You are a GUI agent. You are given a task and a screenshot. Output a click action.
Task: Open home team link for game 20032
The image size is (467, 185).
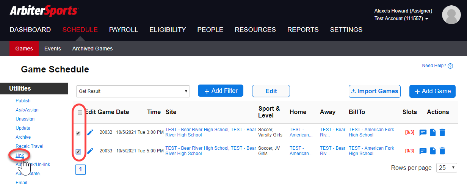tap(301, 132)
